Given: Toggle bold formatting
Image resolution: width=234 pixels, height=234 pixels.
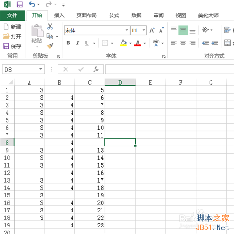Looking at the screenshot, I should click(68, 43).
